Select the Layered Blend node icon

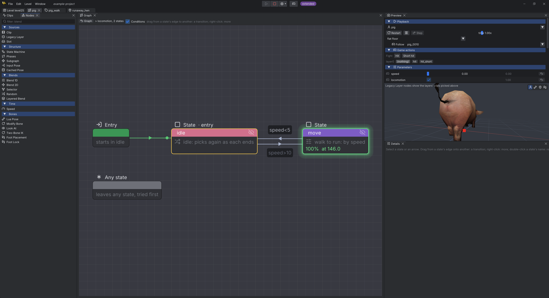pos(4,99)
